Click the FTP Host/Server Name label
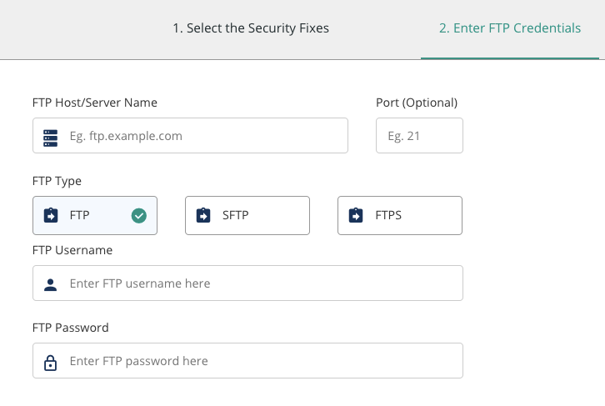 (95, 103)
